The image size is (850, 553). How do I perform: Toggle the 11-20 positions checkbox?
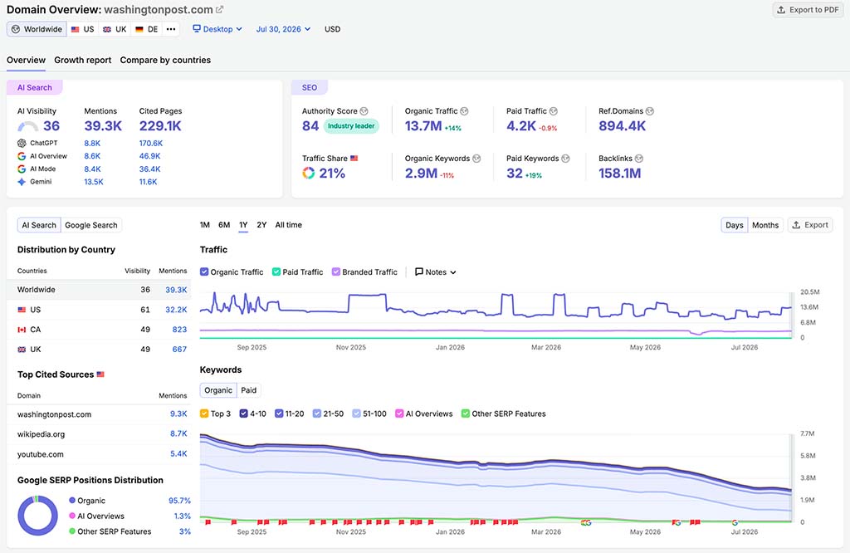tap(279, 414)
